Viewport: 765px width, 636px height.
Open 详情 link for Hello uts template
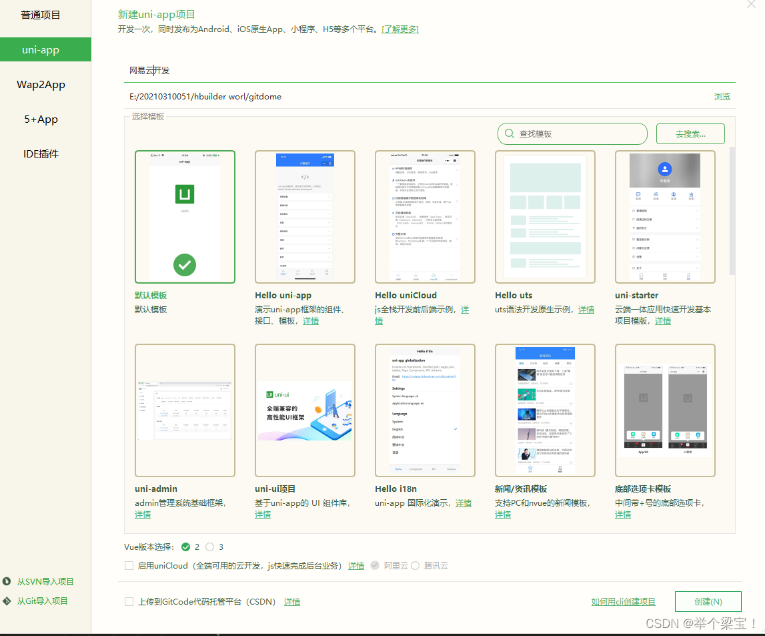tap(586, 310)
